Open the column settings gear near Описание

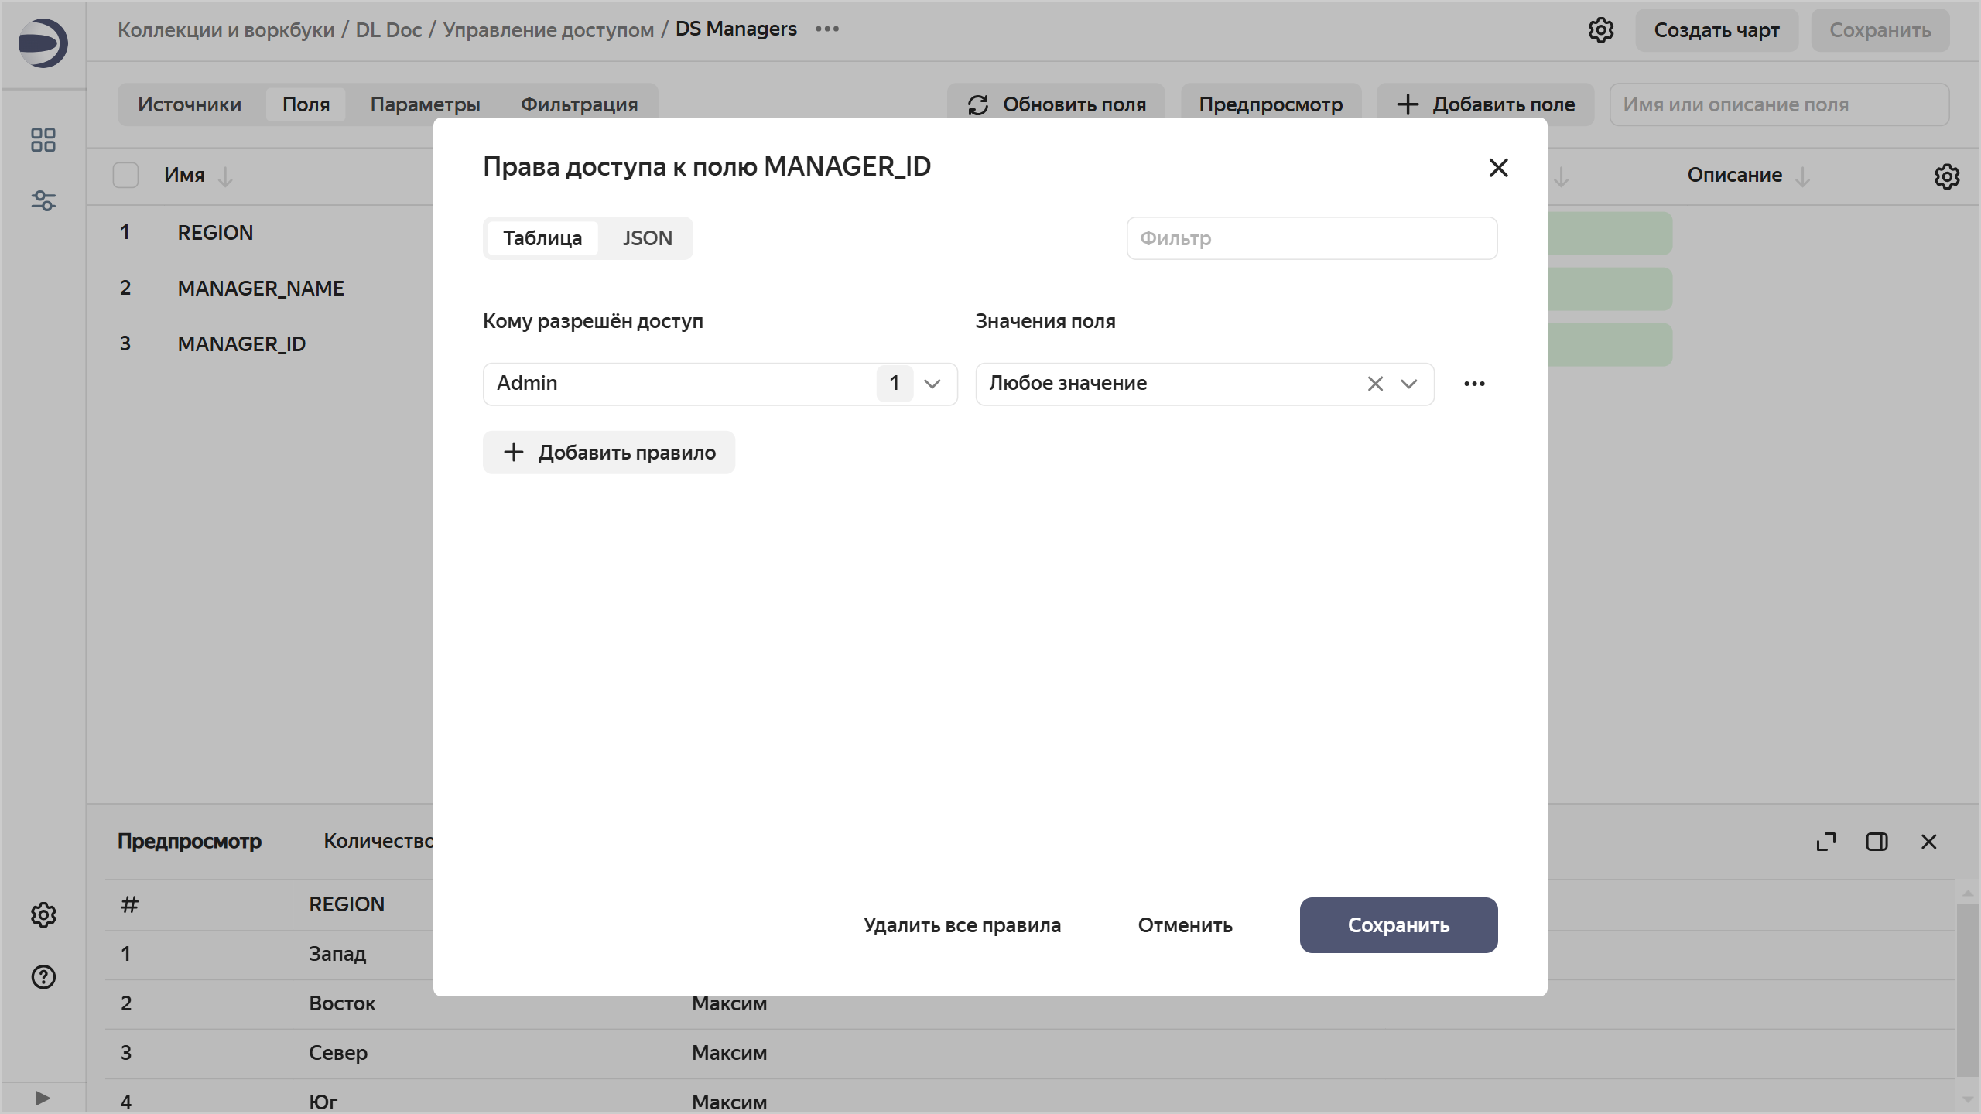(x=1946, y=176)
